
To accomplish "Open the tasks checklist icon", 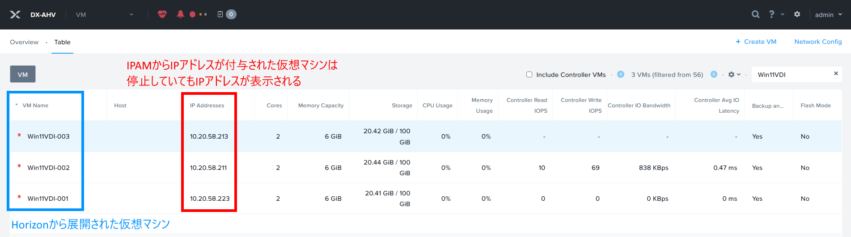I will (x=220, y=14).
